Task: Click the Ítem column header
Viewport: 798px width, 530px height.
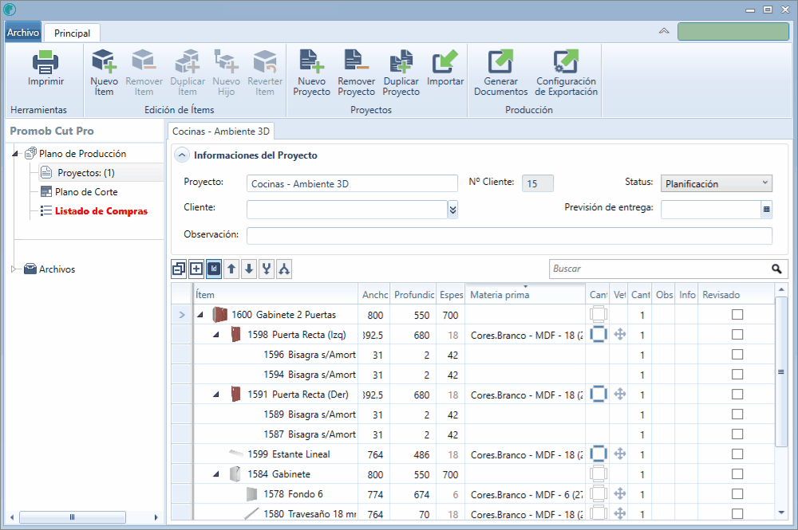Action: [x=275, y=295]
